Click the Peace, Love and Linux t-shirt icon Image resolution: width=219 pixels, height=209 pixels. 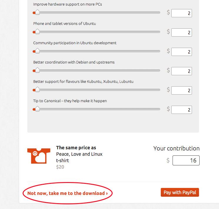[37, 156]
